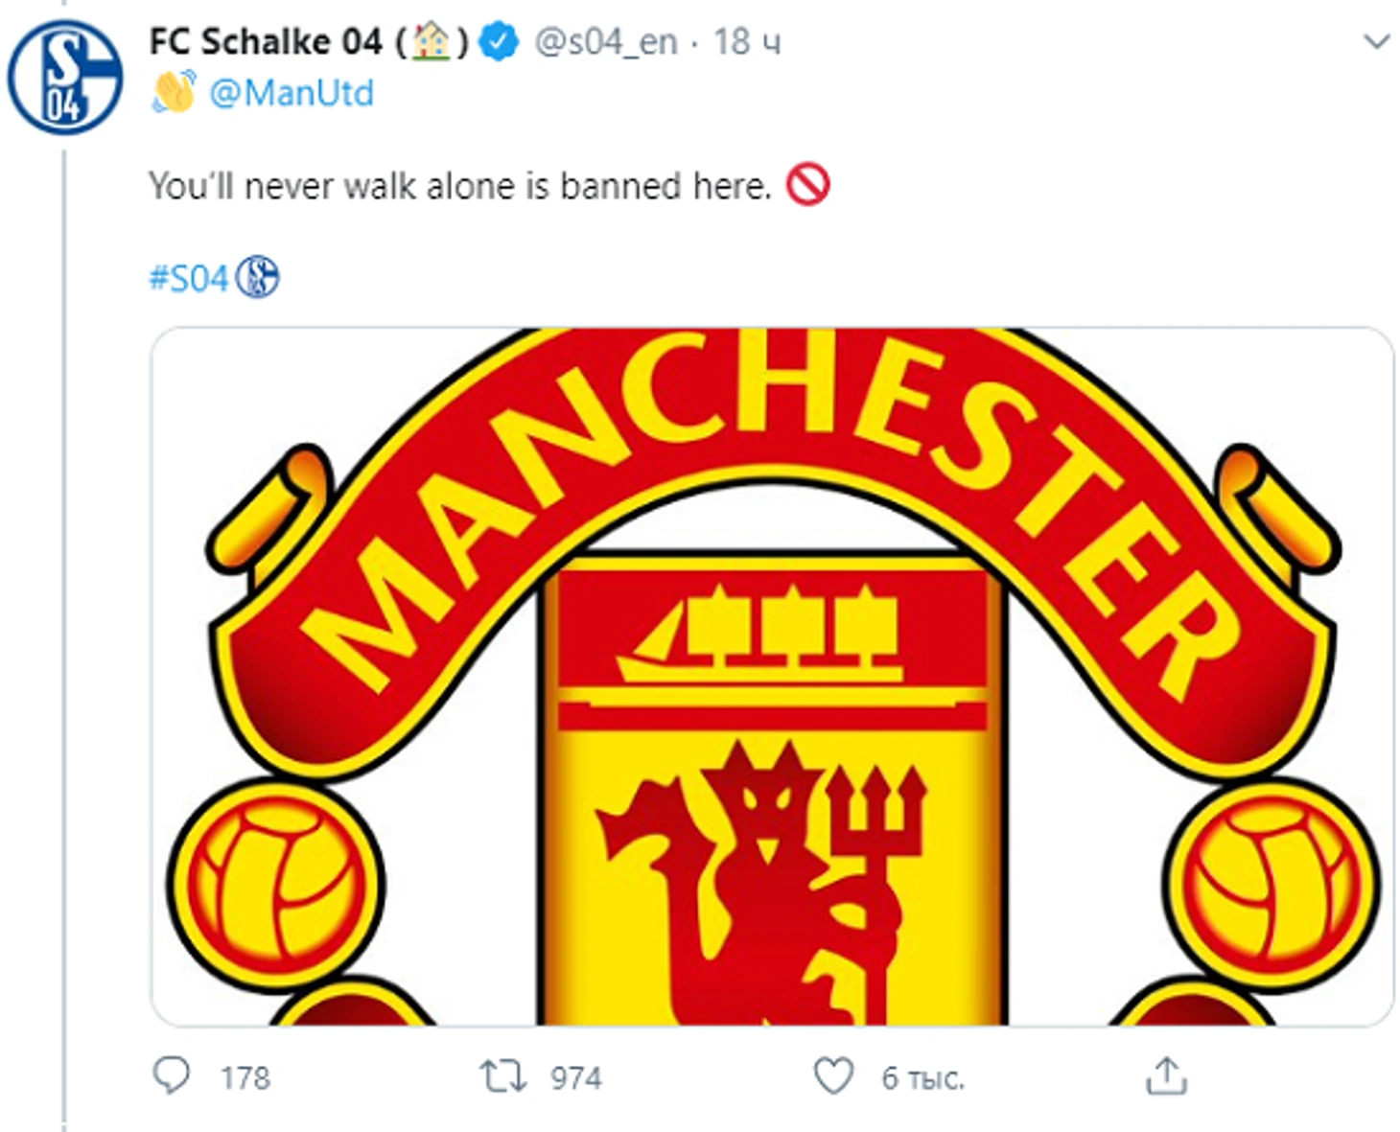Open the FC Schalke 04 profile avatar
The image size is (1400, 1132).
point(64,78)
